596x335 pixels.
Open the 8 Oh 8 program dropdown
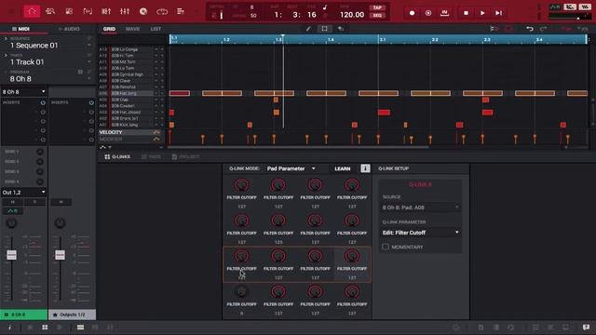[23, 92]
